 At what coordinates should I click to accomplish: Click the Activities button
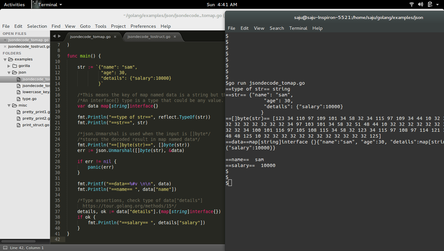(14, 5)
